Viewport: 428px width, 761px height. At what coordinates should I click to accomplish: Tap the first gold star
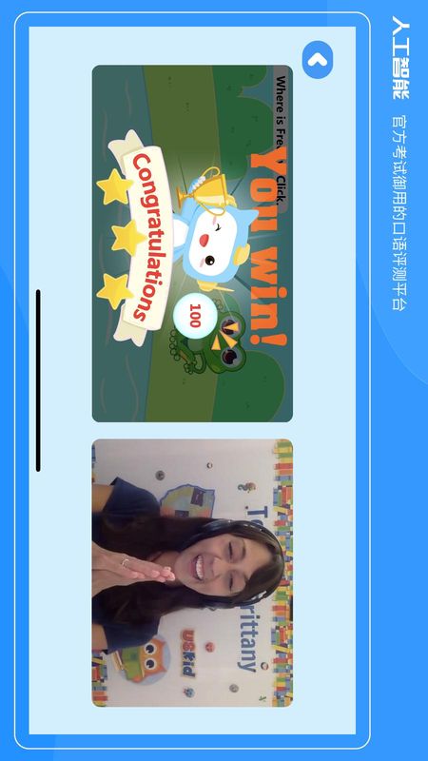tap(115, 186)
